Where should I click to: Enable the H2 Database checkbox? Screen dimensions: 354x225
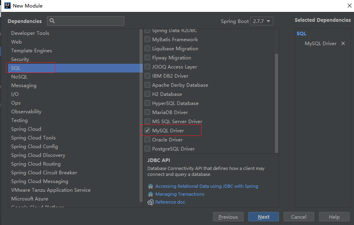point(147,94)
